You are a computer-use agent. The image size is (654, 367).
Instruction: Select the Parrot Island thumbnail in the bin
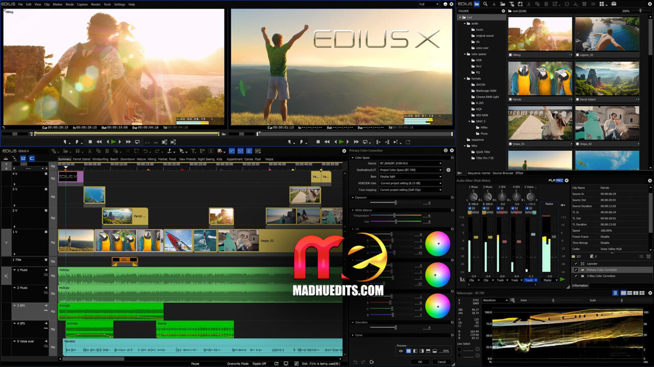tap(607, 79)
